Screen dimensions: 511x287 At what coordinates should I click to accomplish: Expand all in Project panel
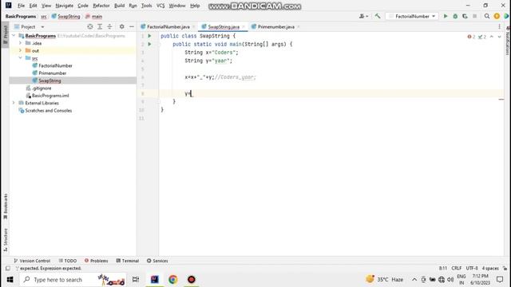[100, 26]
